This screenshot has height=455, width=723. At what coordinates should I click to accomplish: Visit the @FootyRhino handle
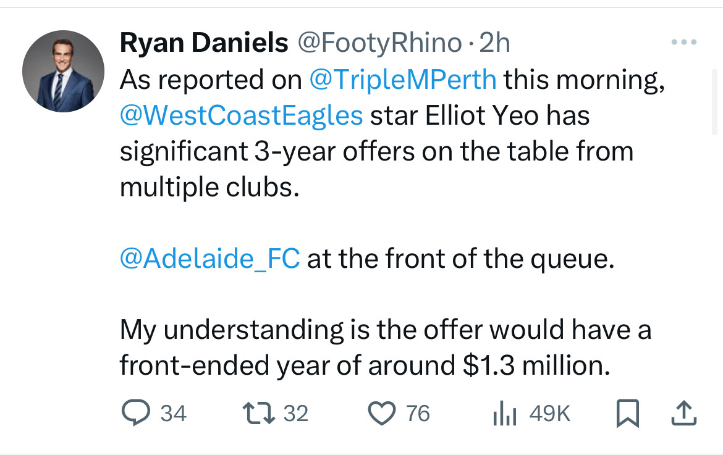click(379, 43)
